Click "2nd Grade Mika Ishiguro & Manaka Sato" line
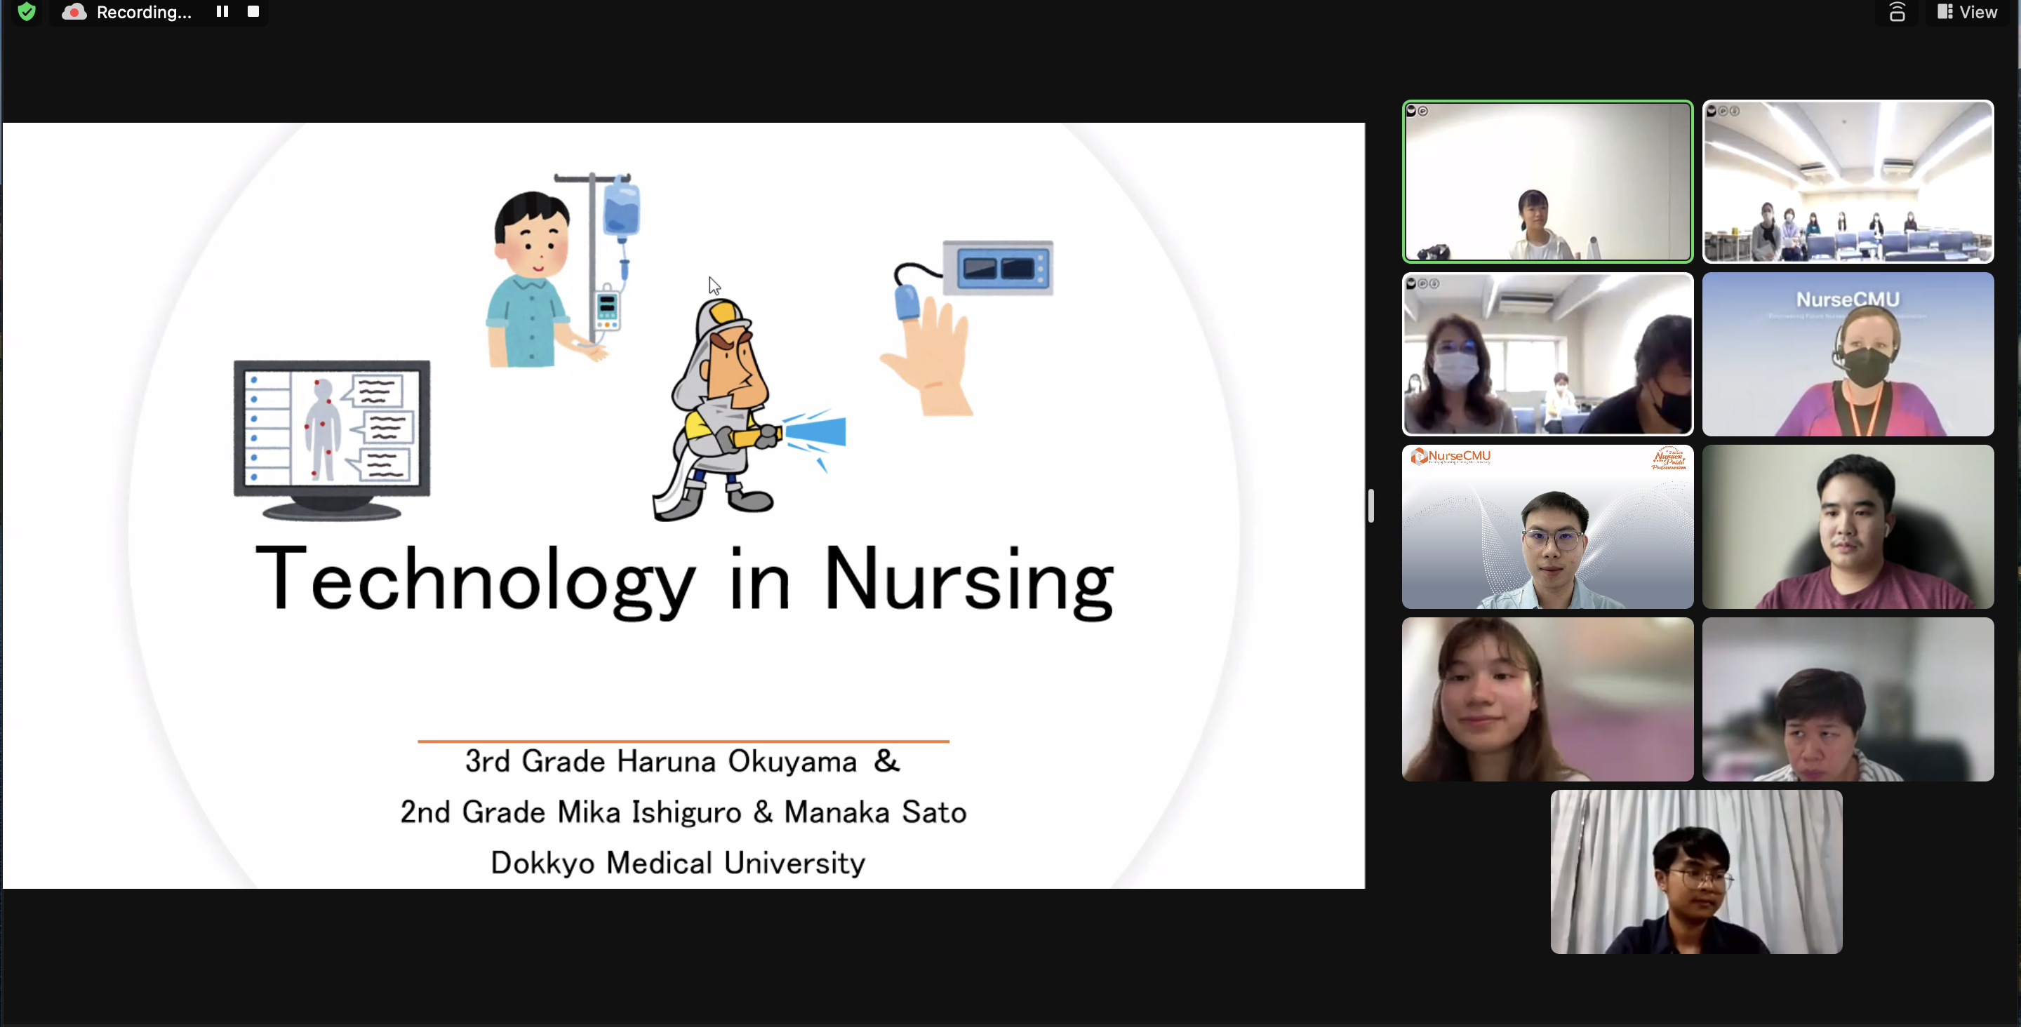 tap(683, 812)
